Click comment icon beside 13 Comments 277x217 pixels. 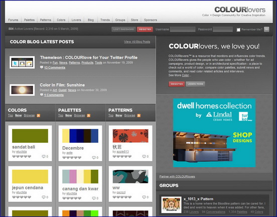42,67
